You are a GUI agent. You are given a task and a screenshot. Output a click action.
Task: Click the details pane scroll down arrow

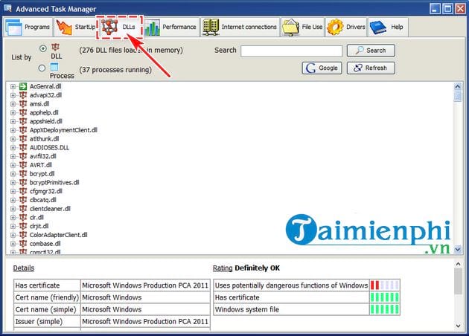pos(459,326)
